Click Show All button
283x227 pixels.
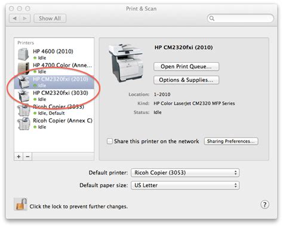50,19
